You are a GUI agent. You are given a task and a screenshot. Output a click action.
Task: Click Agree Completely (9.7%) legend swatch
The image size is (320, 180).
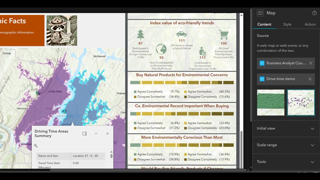click(x=135, y=92)
